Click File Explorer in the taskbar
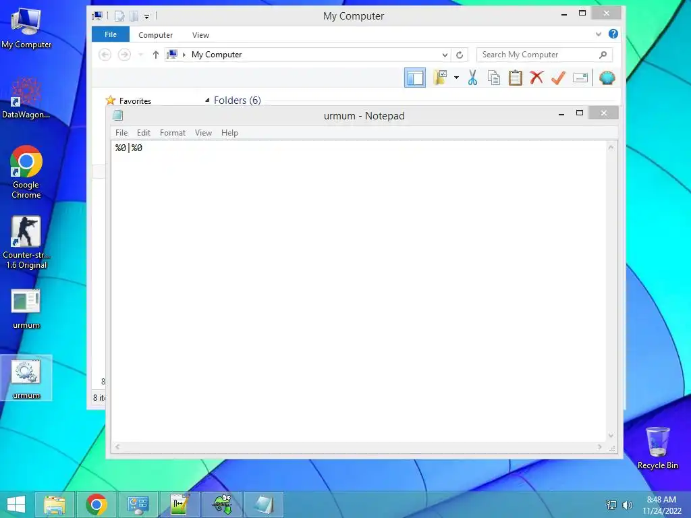 pos(54,505)
